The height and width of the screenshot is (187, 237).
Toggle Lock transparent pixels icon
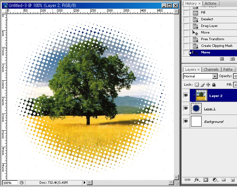(x=197, y=85)
